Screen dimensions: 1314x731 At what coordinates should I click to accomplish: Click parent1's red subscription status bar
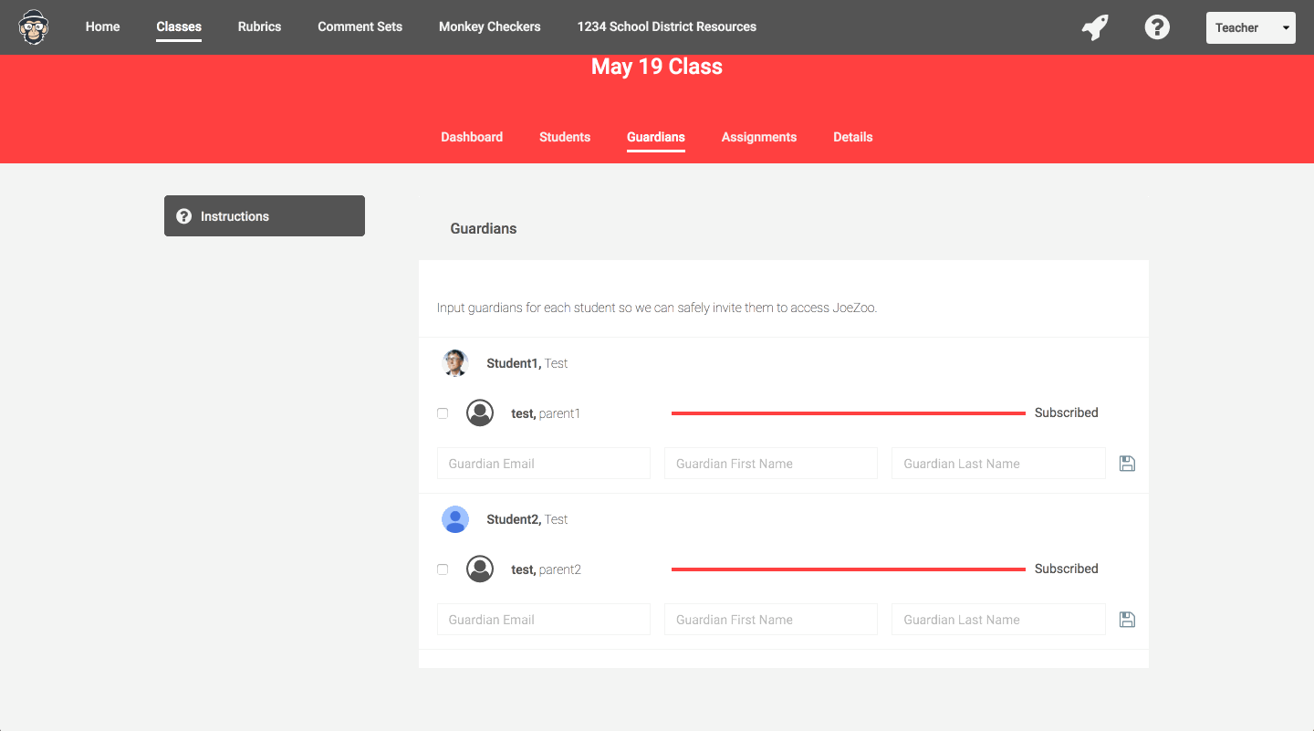849,413
